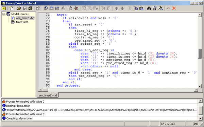Click the output panel's scroll down arrow
The height and width of the screenshot is (127, 204).
pyautogui.click(x=200, y=118)
